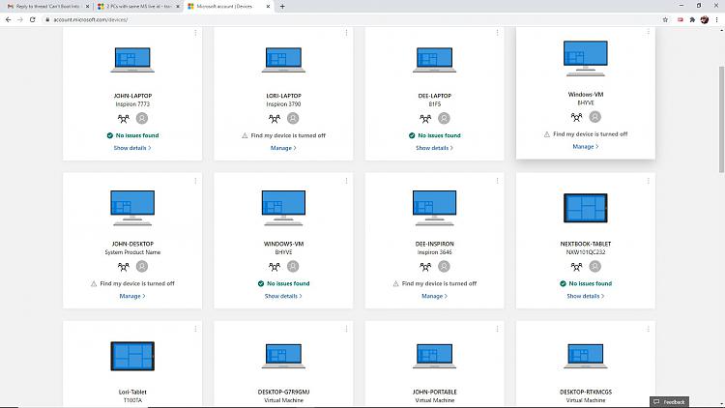
Task: Open a new browser tab
Action: coord(282,7)
